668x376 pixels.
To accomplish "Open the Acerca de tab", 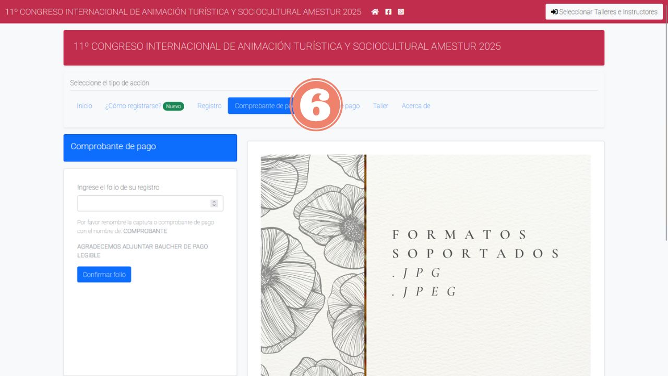I will tap(416, 105).
